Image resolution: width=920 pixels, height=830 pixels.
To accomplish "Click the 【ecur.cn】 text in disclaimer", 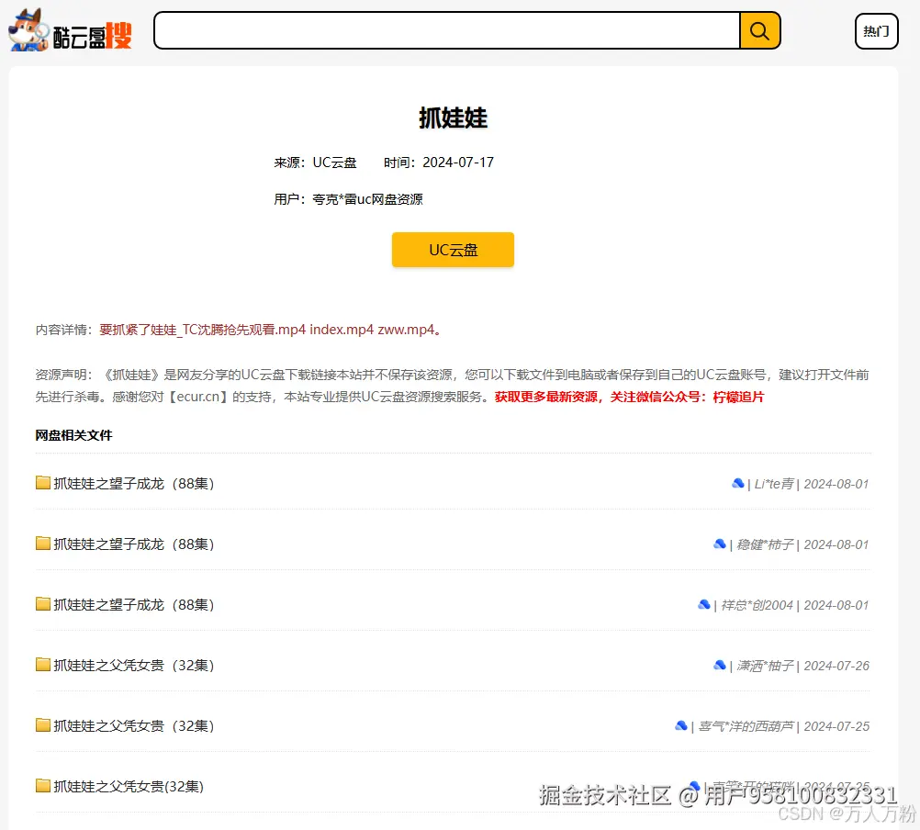I will pyautogui.click(x=198, y=398).
